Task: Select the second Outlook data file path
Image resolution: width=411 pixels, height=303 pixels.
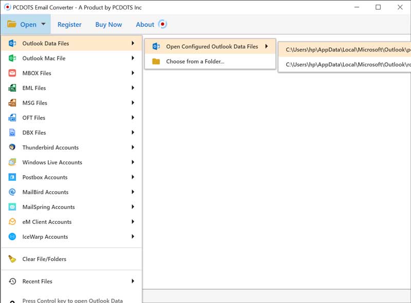Action: coord(345,65)
